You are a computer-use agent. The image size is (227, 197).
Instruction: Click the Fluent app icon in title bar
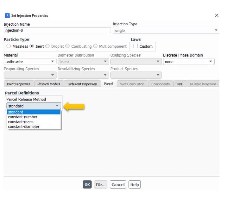click(x=7, y=15)
